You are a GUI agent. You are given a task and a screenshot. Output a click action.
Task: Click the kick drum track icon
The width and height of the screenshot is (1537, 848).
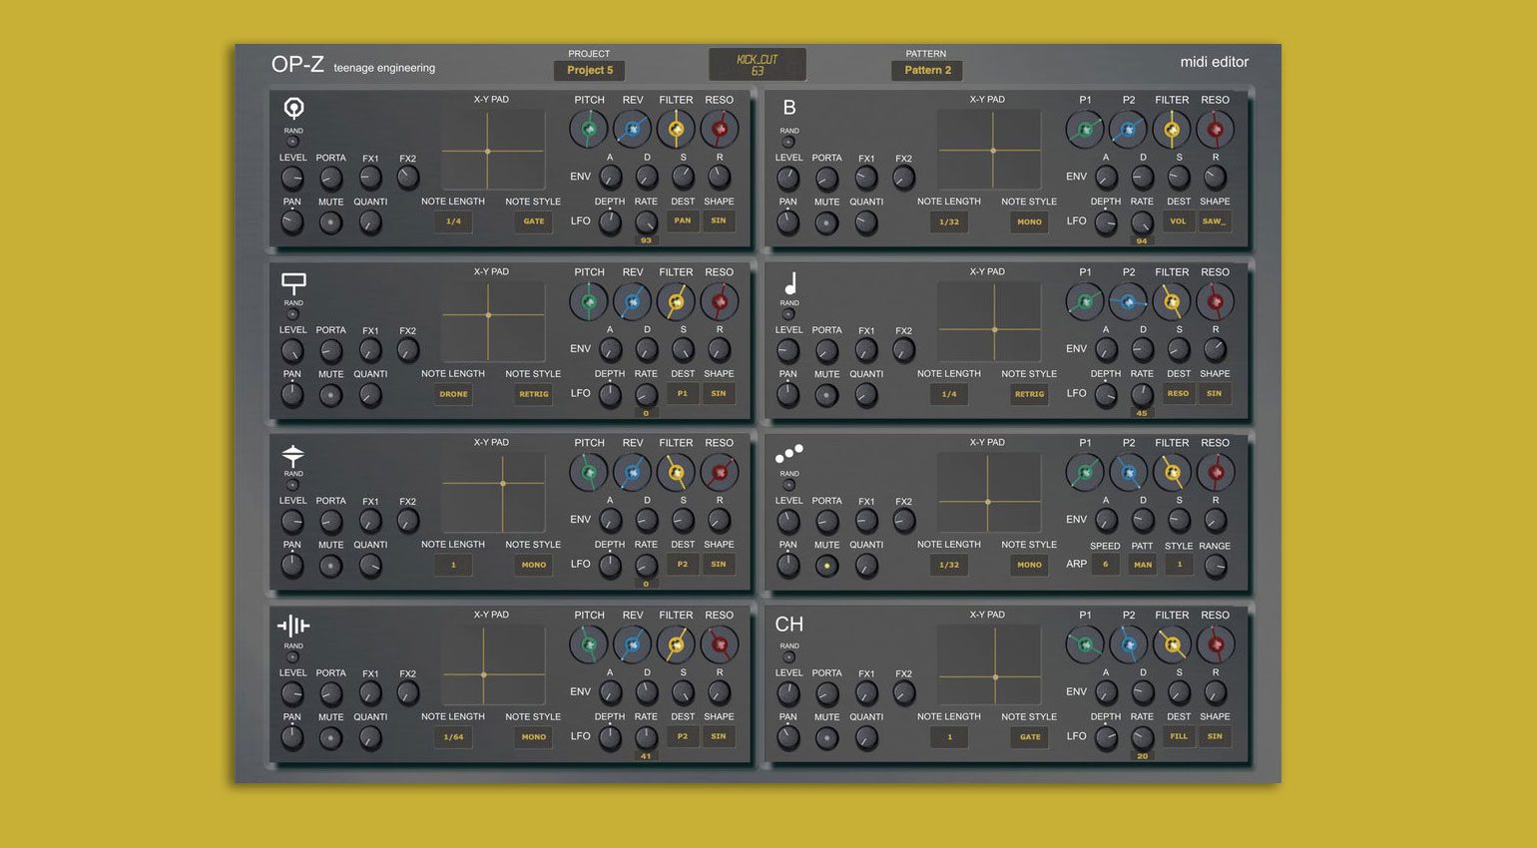pos(293,107)
